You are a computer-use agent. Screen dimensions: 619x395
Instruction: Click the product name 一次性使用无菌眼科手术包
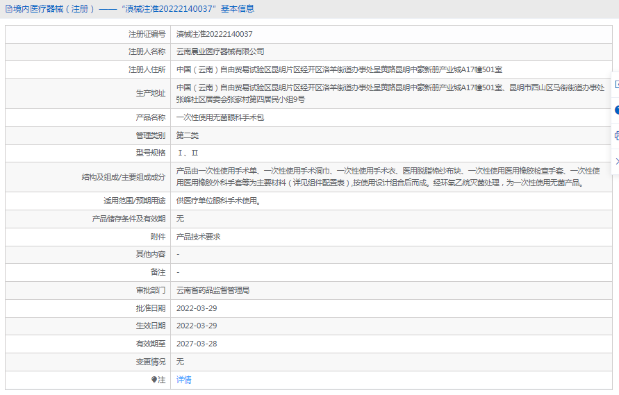(220, 117)
